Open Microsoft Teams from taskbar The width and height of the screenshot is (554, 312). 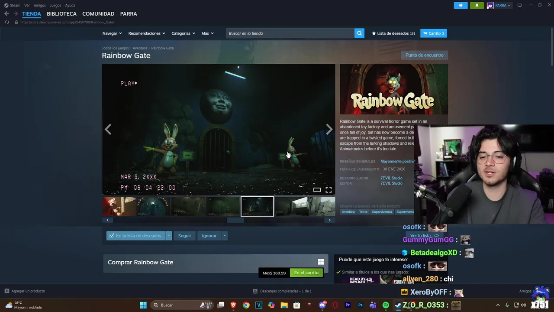[x=373, y=305]
